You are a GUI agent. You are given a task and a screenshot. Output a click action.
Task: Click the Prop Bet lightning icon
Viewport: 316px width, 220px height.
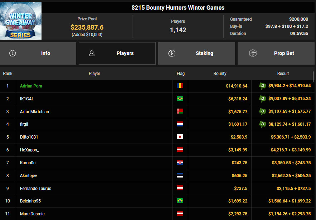[253, 54]
